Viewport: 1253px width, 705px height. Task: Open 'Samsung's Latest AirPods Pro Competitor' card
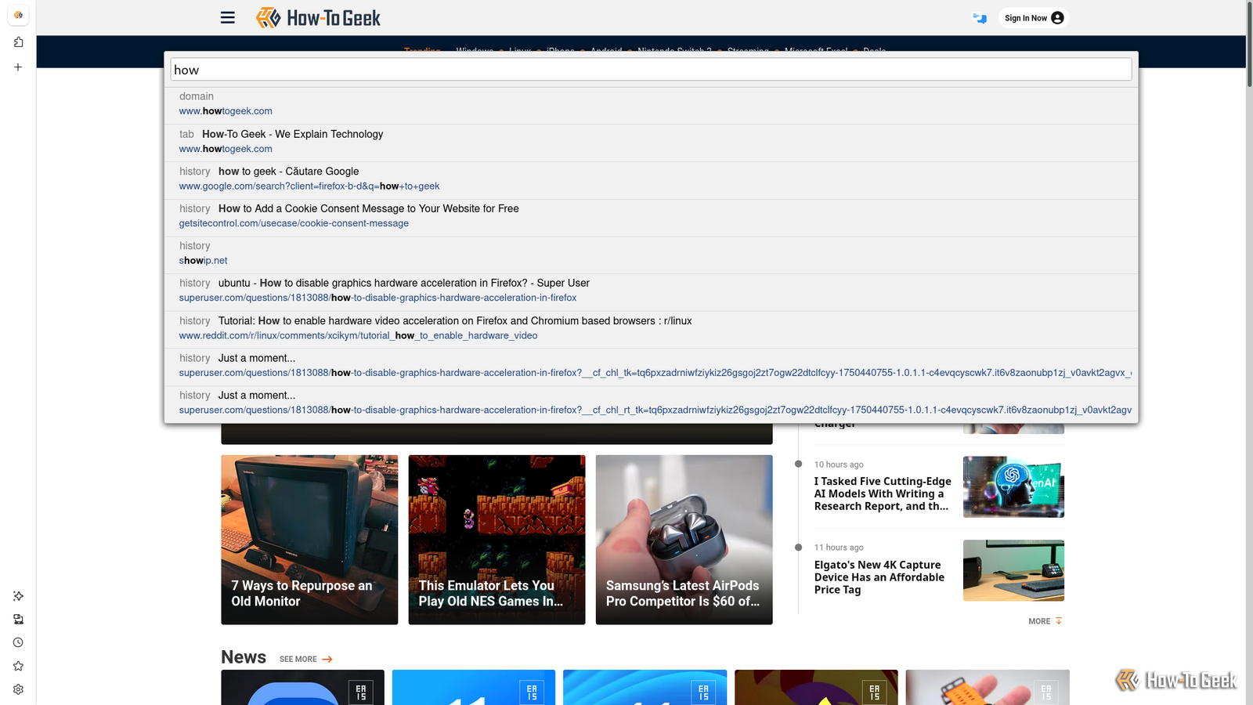coord(684,540)
